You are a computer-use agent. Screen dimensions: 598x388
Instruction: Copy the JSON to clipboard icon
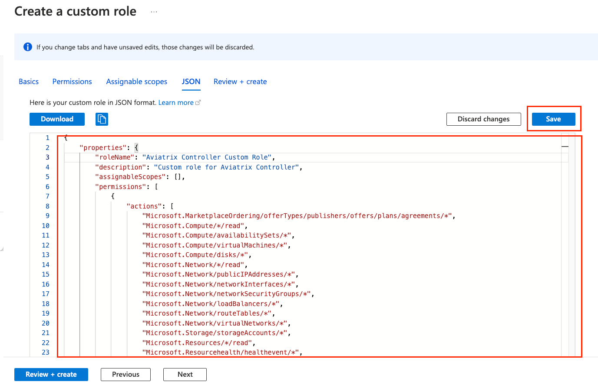coord(102,119)
